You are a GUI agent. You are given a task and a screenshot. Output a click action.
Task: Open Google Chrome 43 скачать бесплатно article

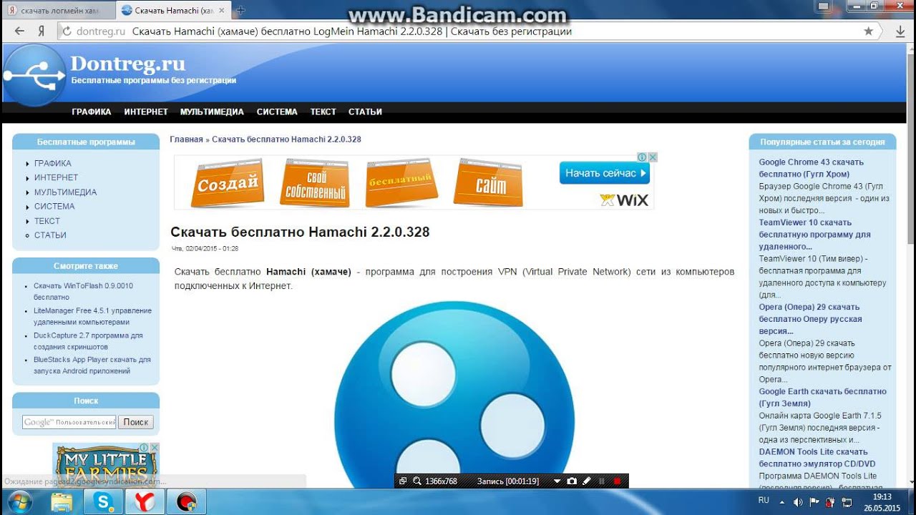(811, 168)
